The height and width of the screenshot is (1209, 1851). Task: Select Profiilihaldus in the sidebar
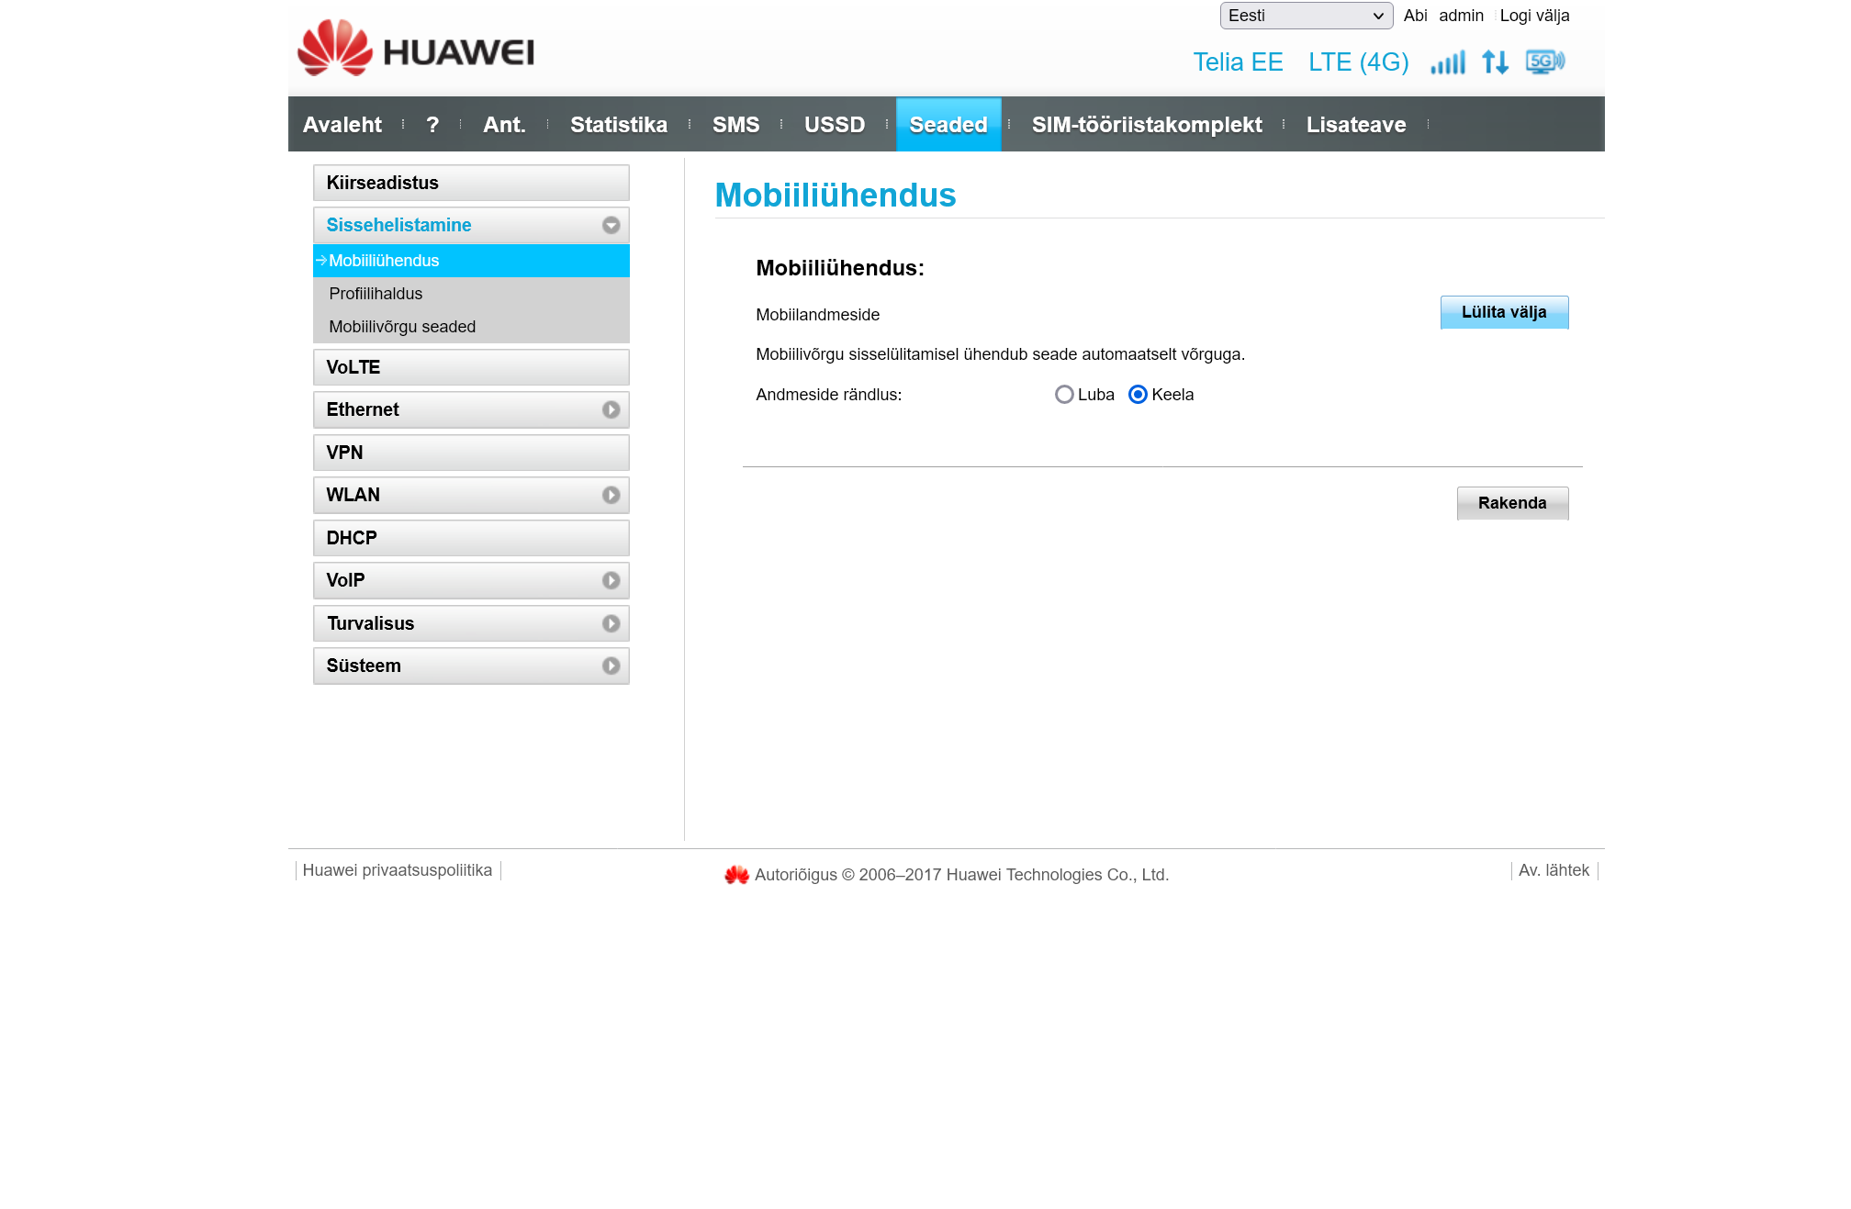[471, 294]
